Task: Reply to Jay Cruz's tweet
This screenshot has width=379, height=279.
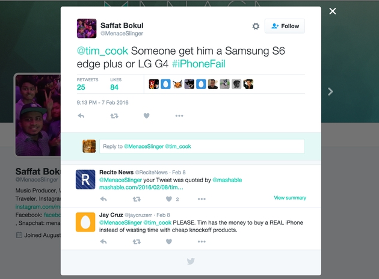Action: click(x=103, y=242)
